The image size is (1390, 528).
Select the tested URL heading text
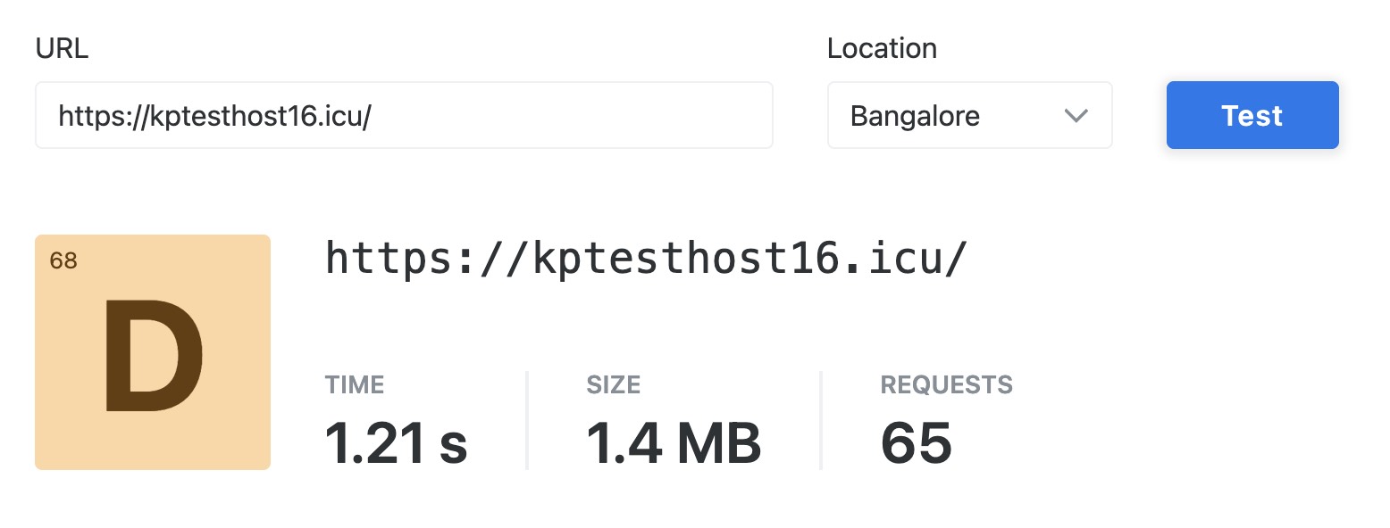pyautogui.click(x=646, y=260)
